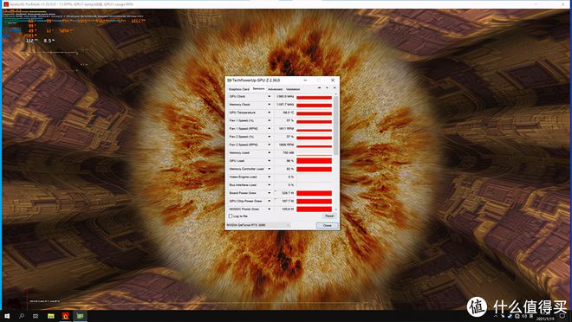
Task: Open the Windows Start menu
Action: point(7,316)
